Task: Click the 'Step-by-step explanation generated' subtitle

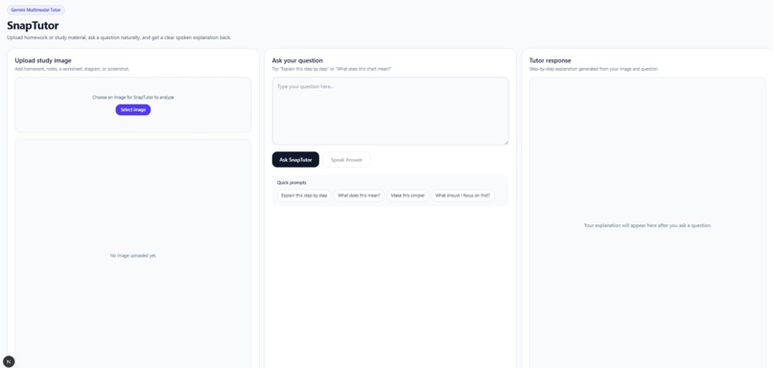Action: coord(594,69)
